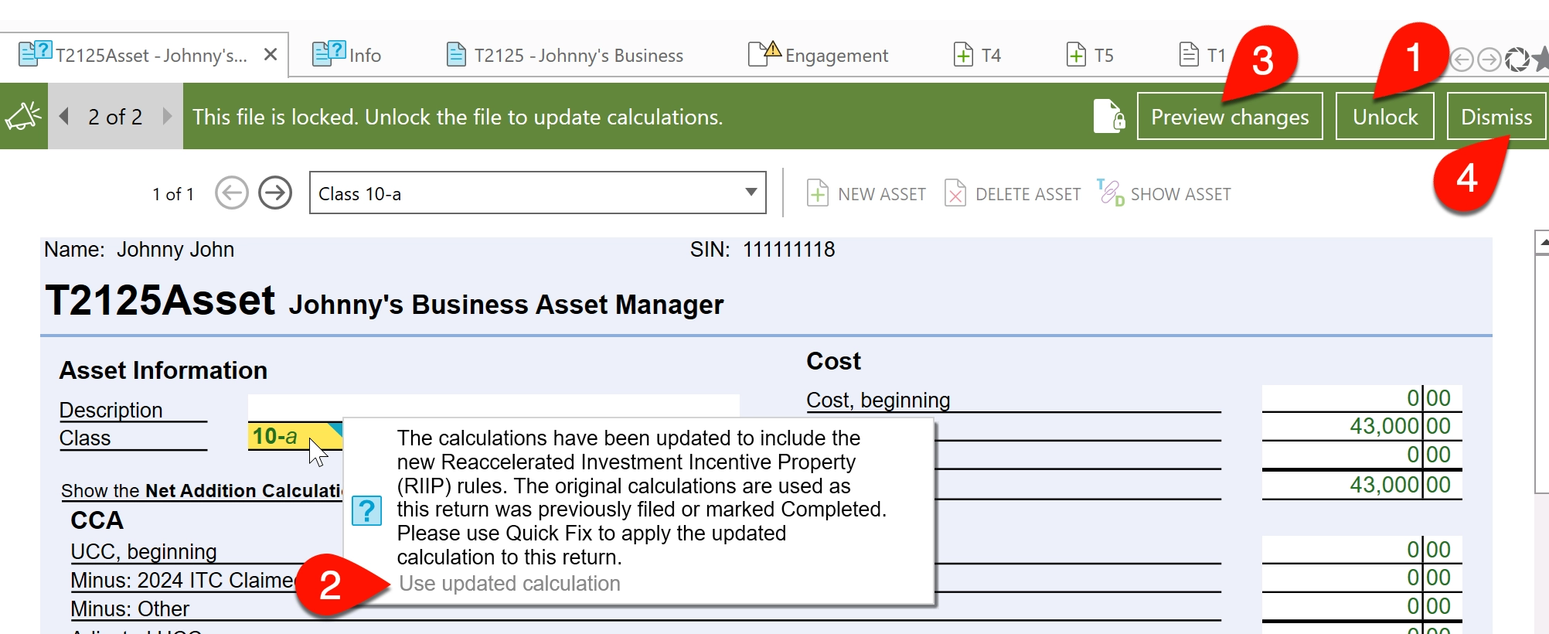The height and width of the screenshot is (634, 1549).
Task: Switch to the Info tab
Action: [347, 55]
